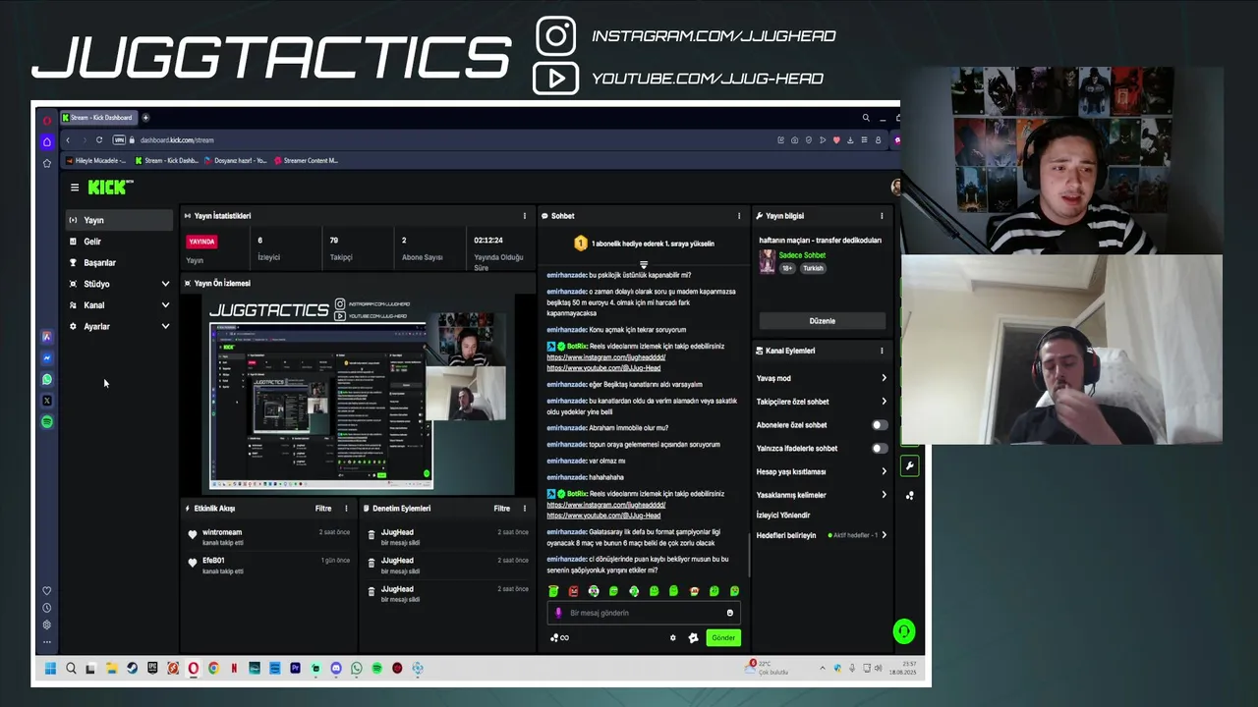Viewport: 1258px width, 707px height.
Task: Click the browser address bar URL
Action: [177, 140]
